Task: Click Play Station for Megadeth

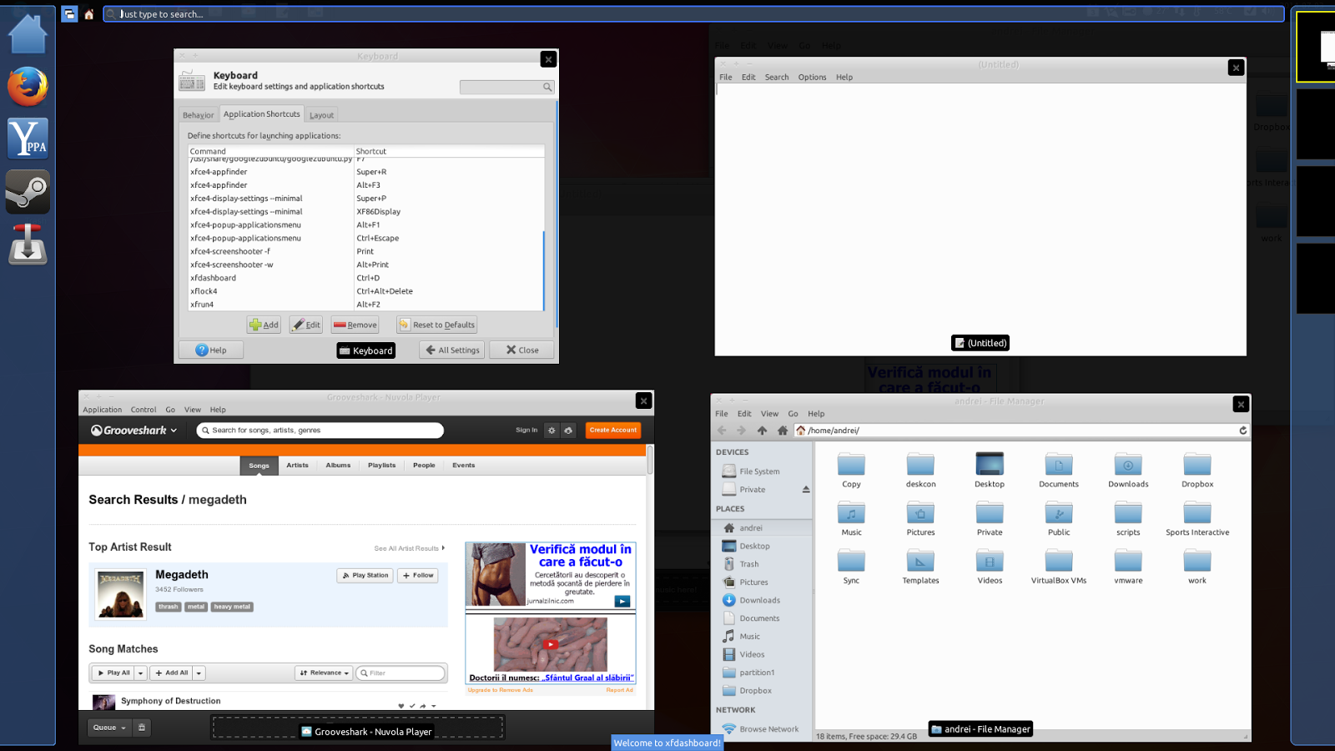Action: [365, 576]
